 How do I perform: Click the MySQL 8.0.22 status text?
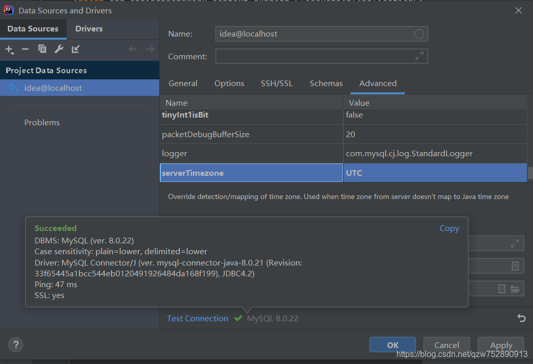(x=273, y=319)
